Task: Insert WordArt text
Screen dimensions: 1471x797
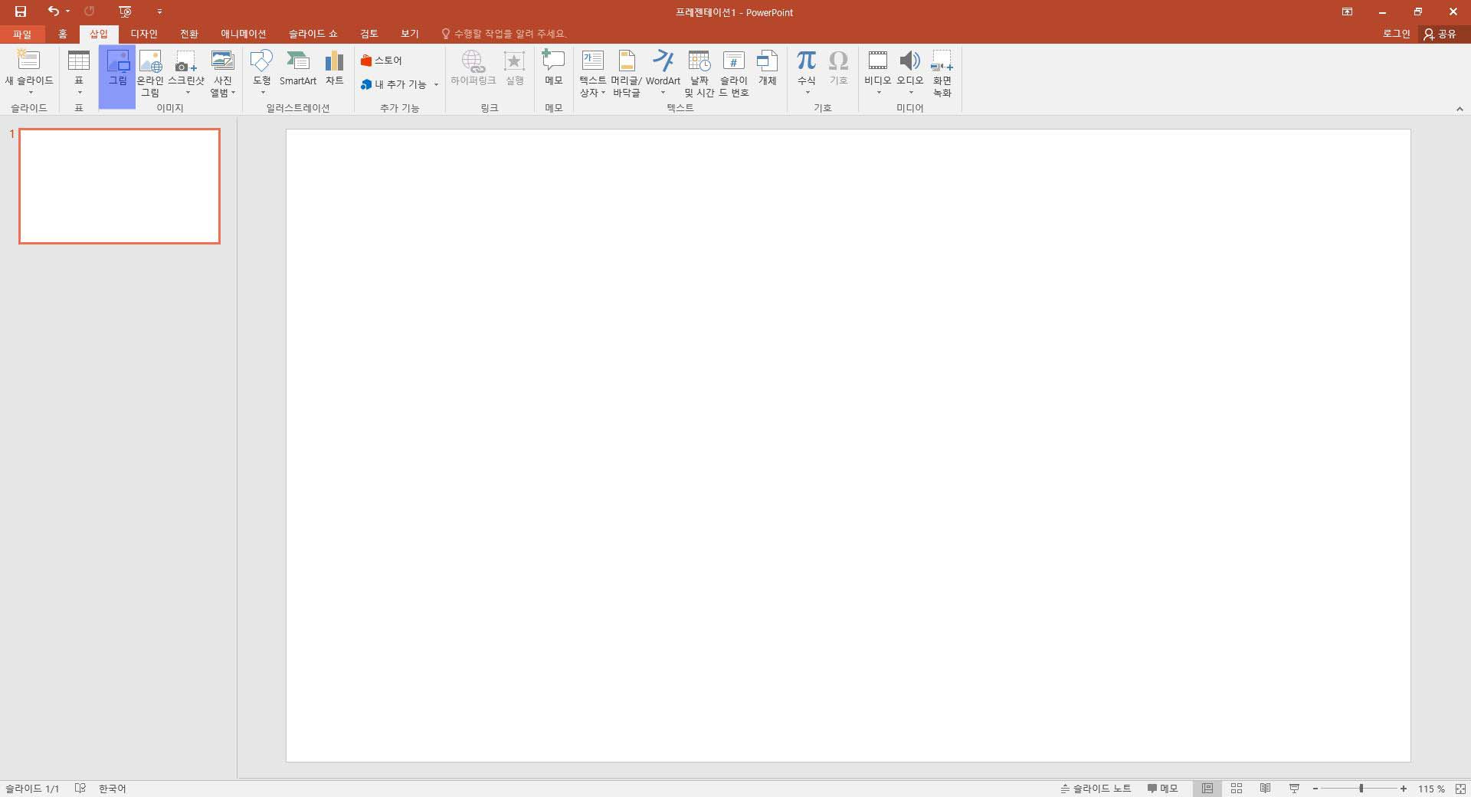Action: click(x=663, y=73)
